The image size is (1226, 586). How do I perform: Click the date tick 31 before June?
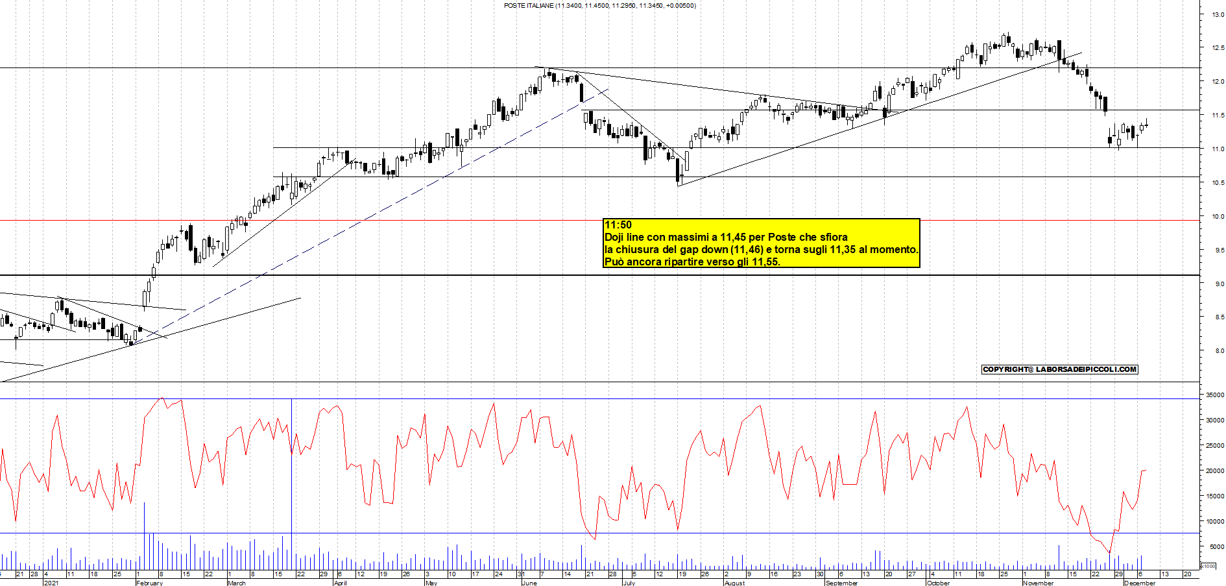(521, 574)
